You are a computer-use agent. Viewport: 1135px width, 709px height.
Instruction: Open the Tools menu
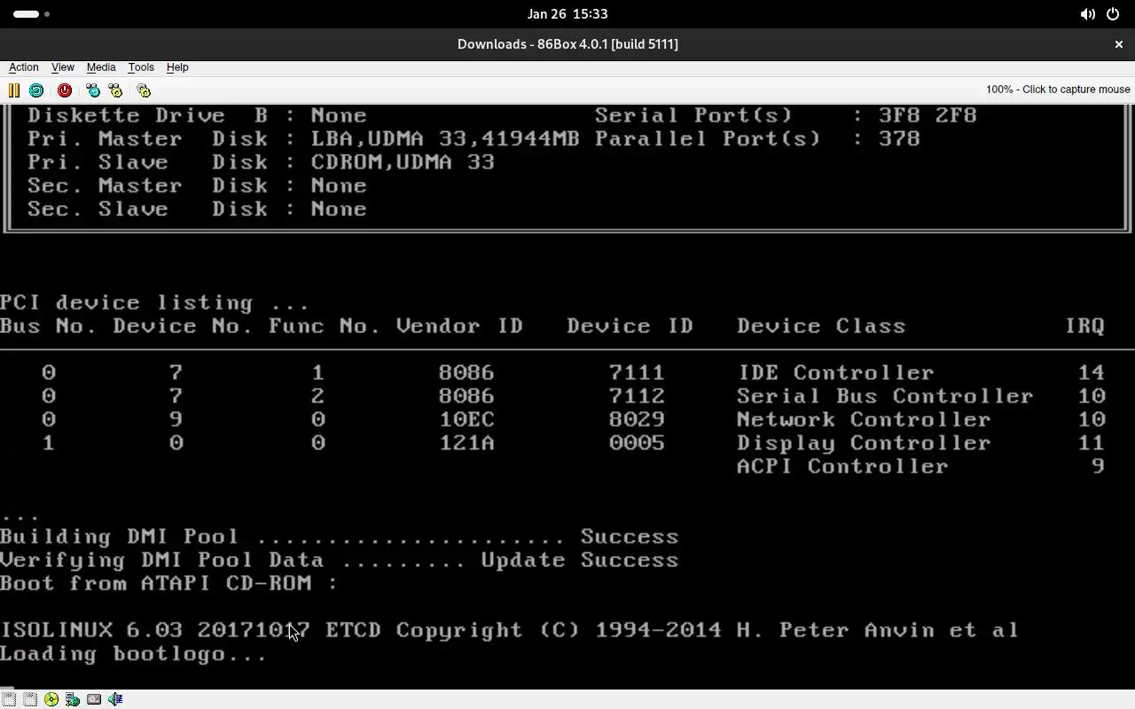pyautogui.click(x=141, y=67)
